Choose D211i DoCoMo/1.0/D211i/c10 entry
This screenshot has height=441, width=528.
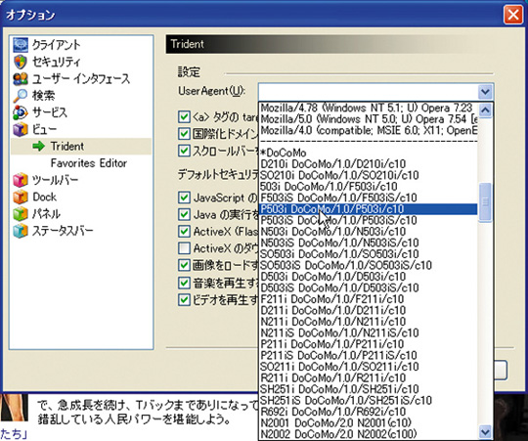368,310
